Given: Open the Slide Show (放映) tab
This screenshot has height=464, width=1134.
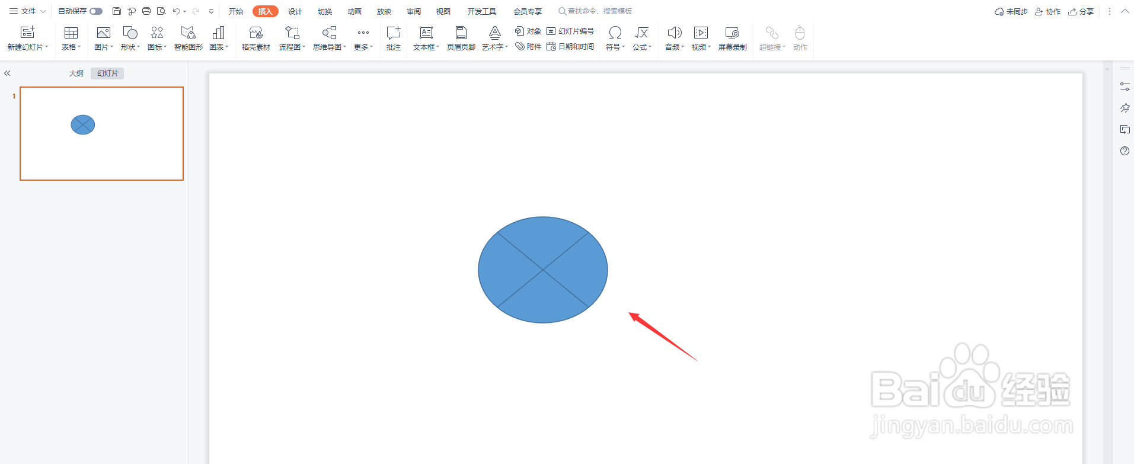Looking at the screenshot, I should [384, 11].
